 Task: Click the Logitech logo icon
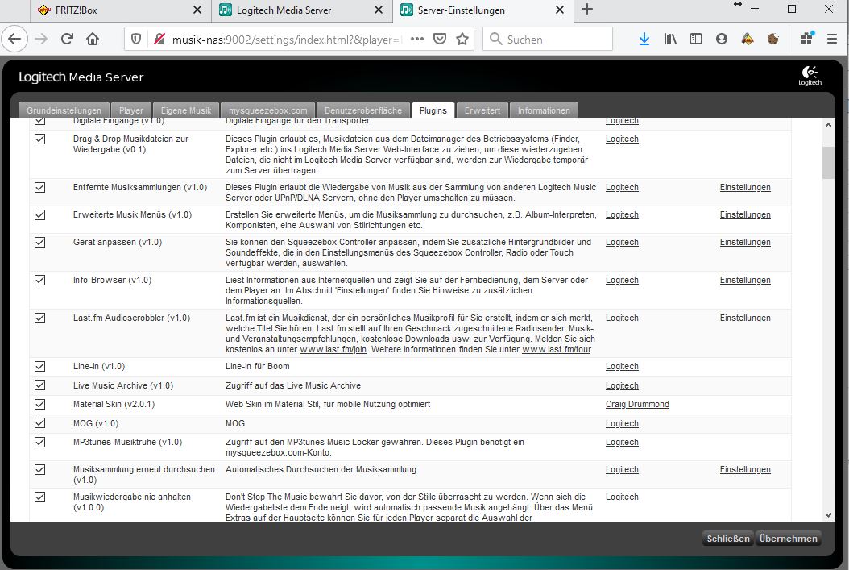810,76
